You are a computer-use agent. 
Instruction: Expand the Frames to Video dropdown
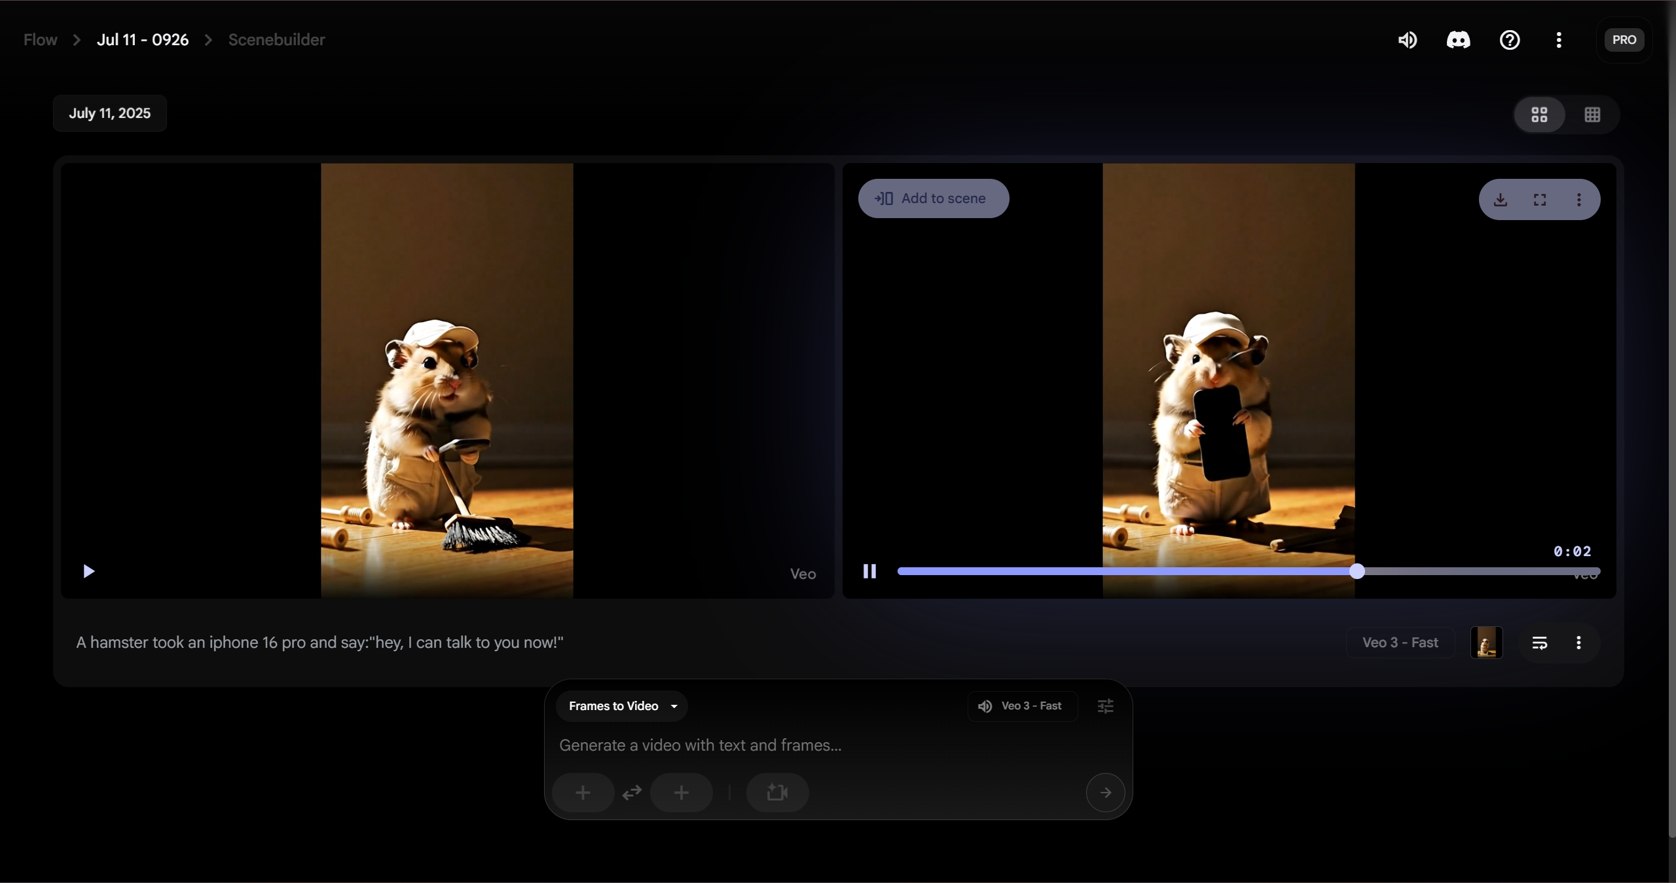pos(621,706)
